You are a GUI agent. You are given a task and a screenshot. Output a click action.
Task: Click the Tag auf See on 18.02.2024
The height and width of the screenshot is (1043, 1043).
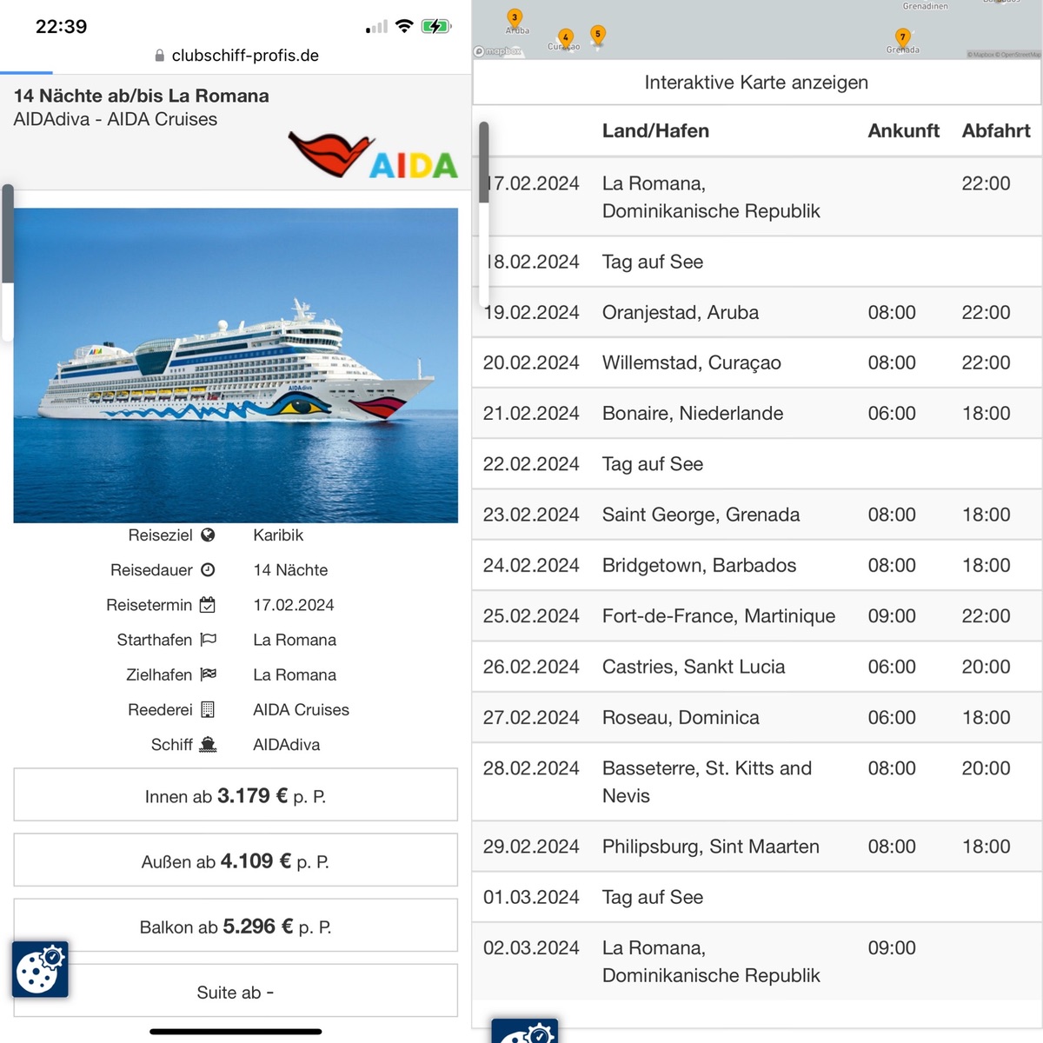(x=653, y=262)
